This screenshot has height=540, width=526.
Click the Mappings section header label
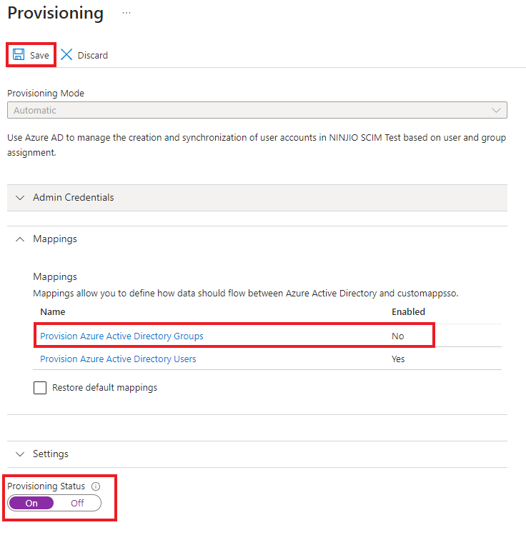pyautogui.click(x=55, y=239)
